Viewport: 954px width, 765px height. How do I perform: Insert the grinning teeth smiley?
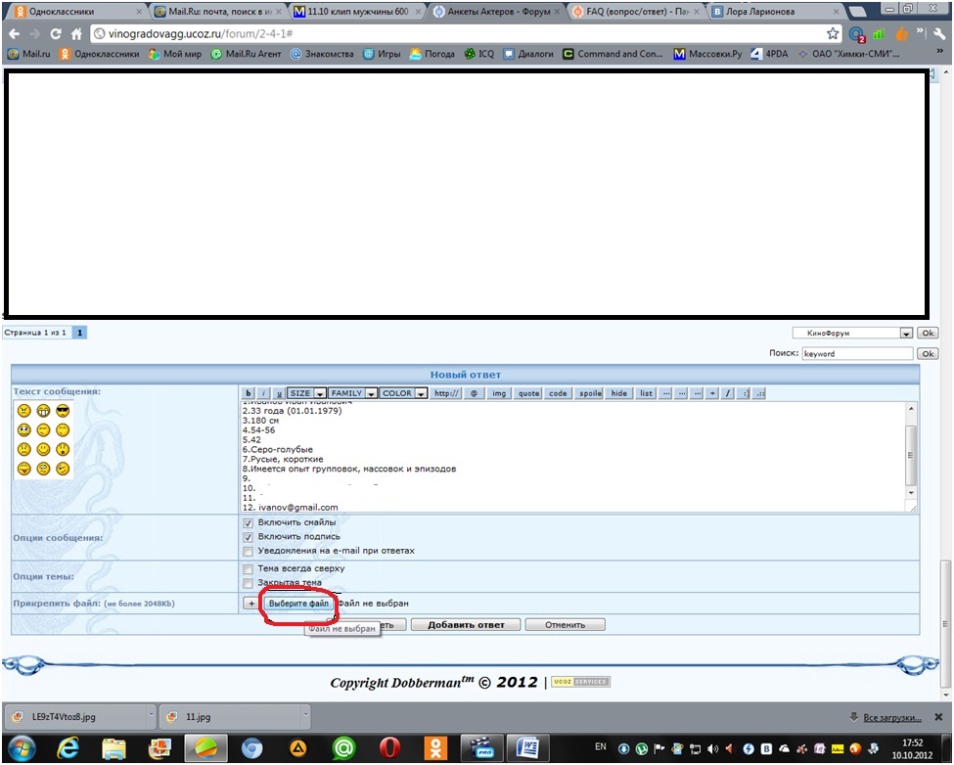pos(43,411)
